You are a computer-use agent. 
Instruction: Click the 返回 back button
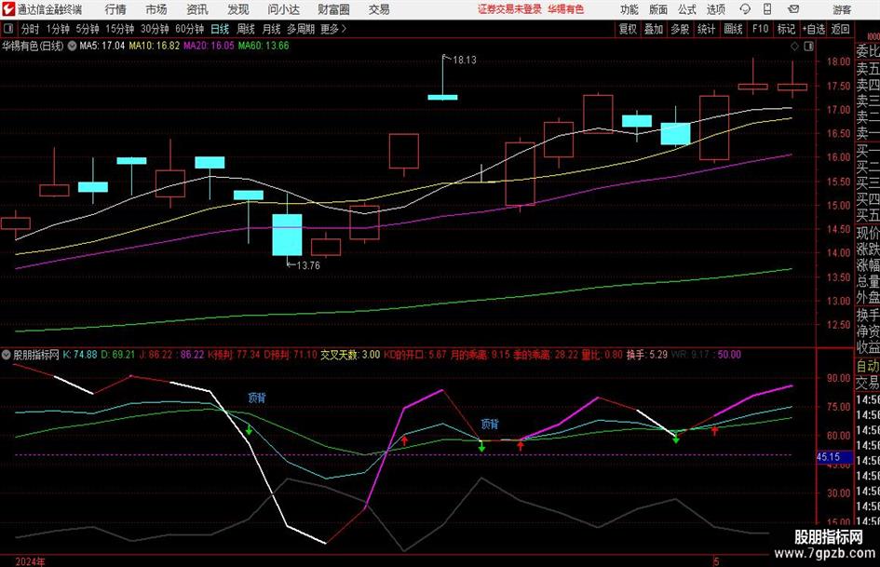[x=840, y=29]
